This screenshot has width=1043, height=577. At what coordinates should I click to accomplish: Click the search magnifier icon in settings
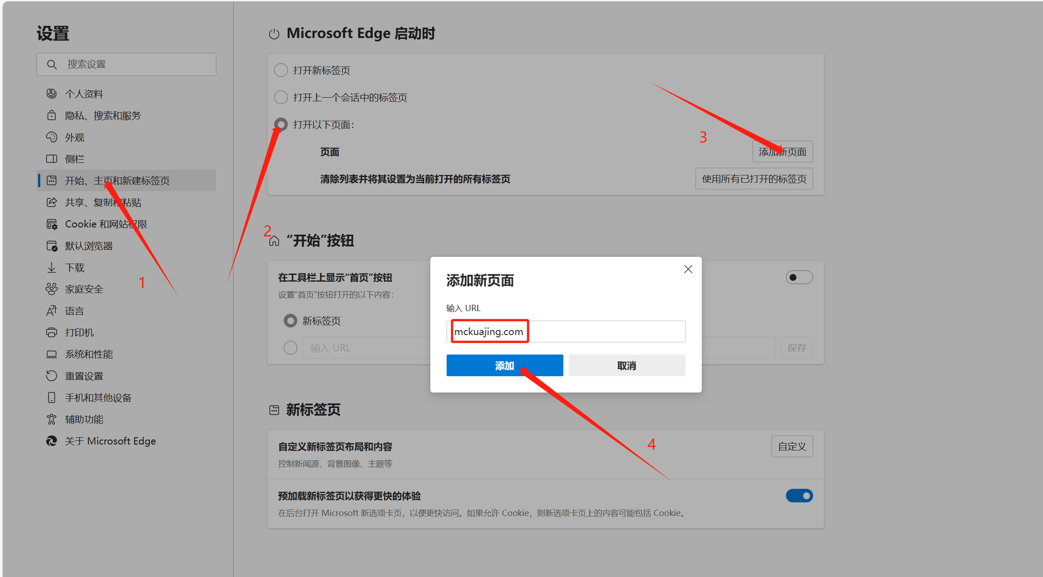pyautogui.click(x=52, y=65)
